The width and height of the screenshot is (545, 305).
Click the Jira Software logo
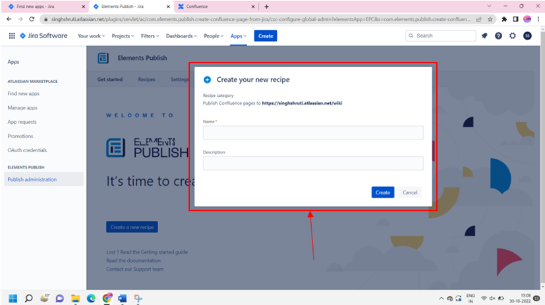click(x=43, y=36)
